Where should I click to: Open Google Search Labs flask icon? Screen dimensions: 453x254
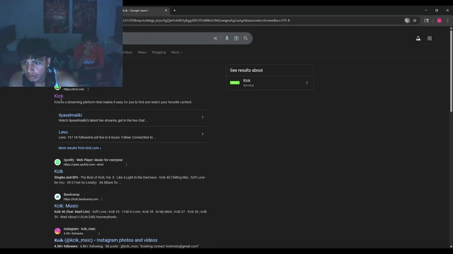pos(418,38)
